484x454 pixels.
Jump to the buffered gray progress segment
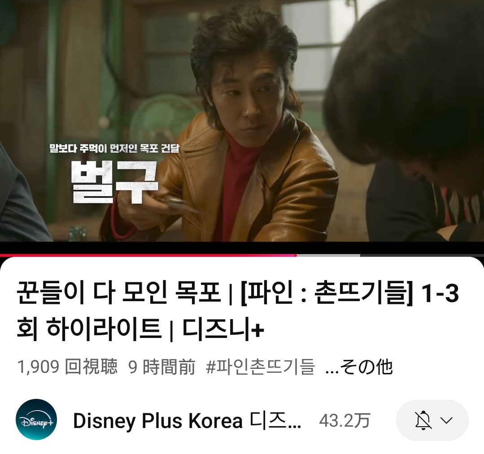(x=328, y=255)
